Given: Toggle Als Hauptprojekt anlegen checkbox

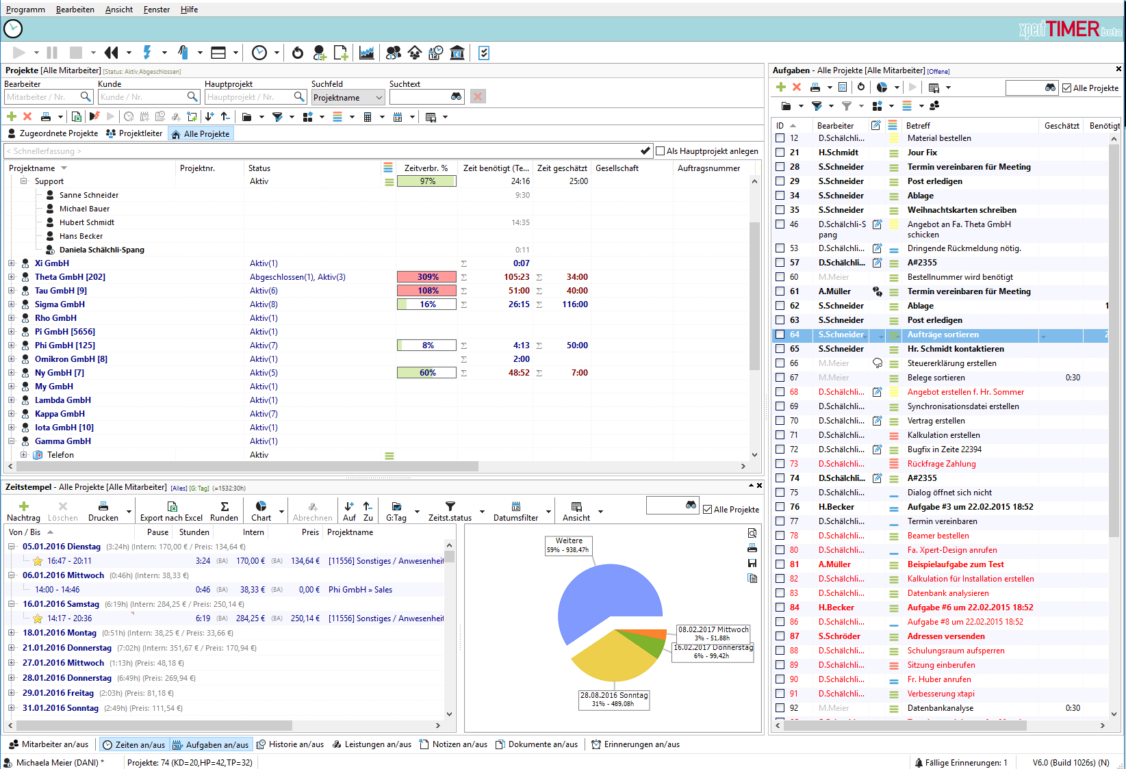Looking at the screenshot, I should pos(661,151).
